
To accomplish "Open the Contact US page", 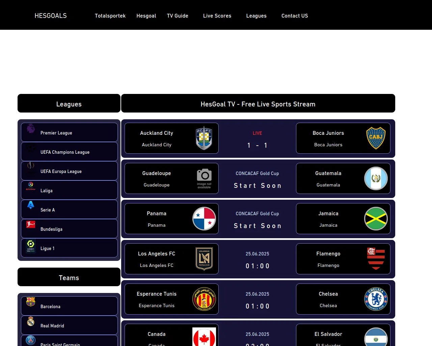I will (x=295, y=16).
